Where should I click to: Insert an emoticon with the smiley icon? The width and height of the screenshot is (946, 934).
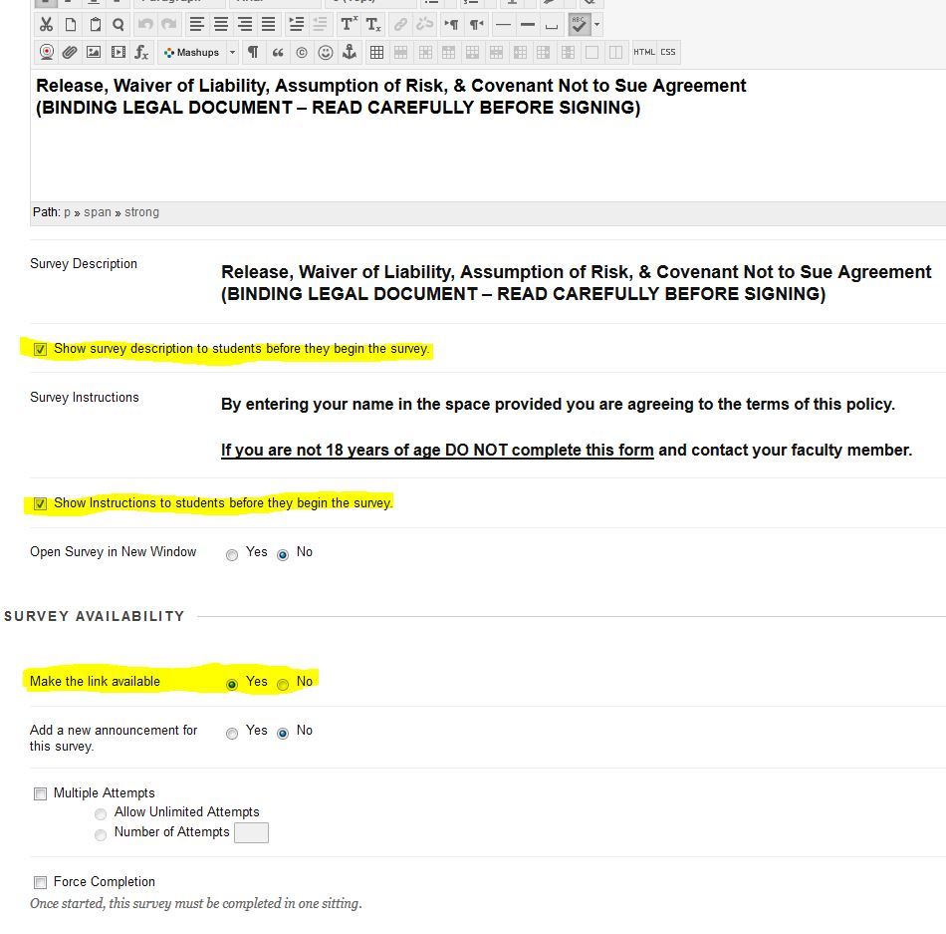(x=325, y=52)
